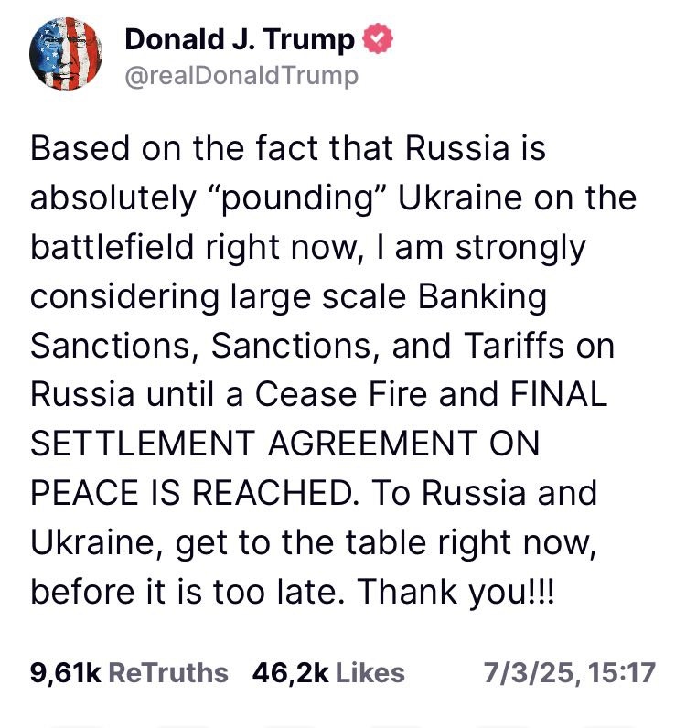View the 9,61k ReTruths count
The width and height of the screenshot is (686, 728).
[x=66, y=672]
